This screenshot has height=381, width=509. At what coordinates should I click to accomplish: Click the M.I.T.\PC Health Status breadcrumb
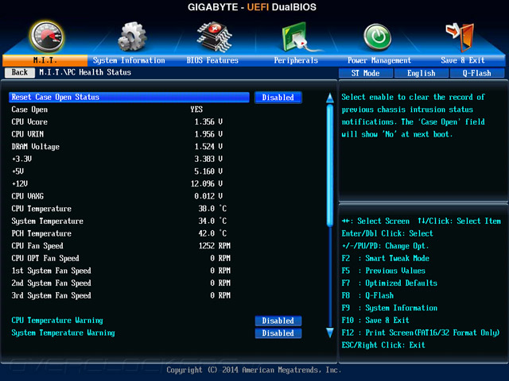click(85, 72)
